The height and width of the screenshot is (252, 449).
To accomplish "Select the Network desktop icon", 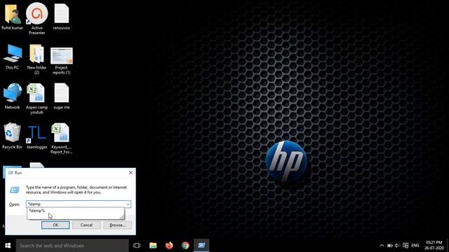I will point(13,93).
